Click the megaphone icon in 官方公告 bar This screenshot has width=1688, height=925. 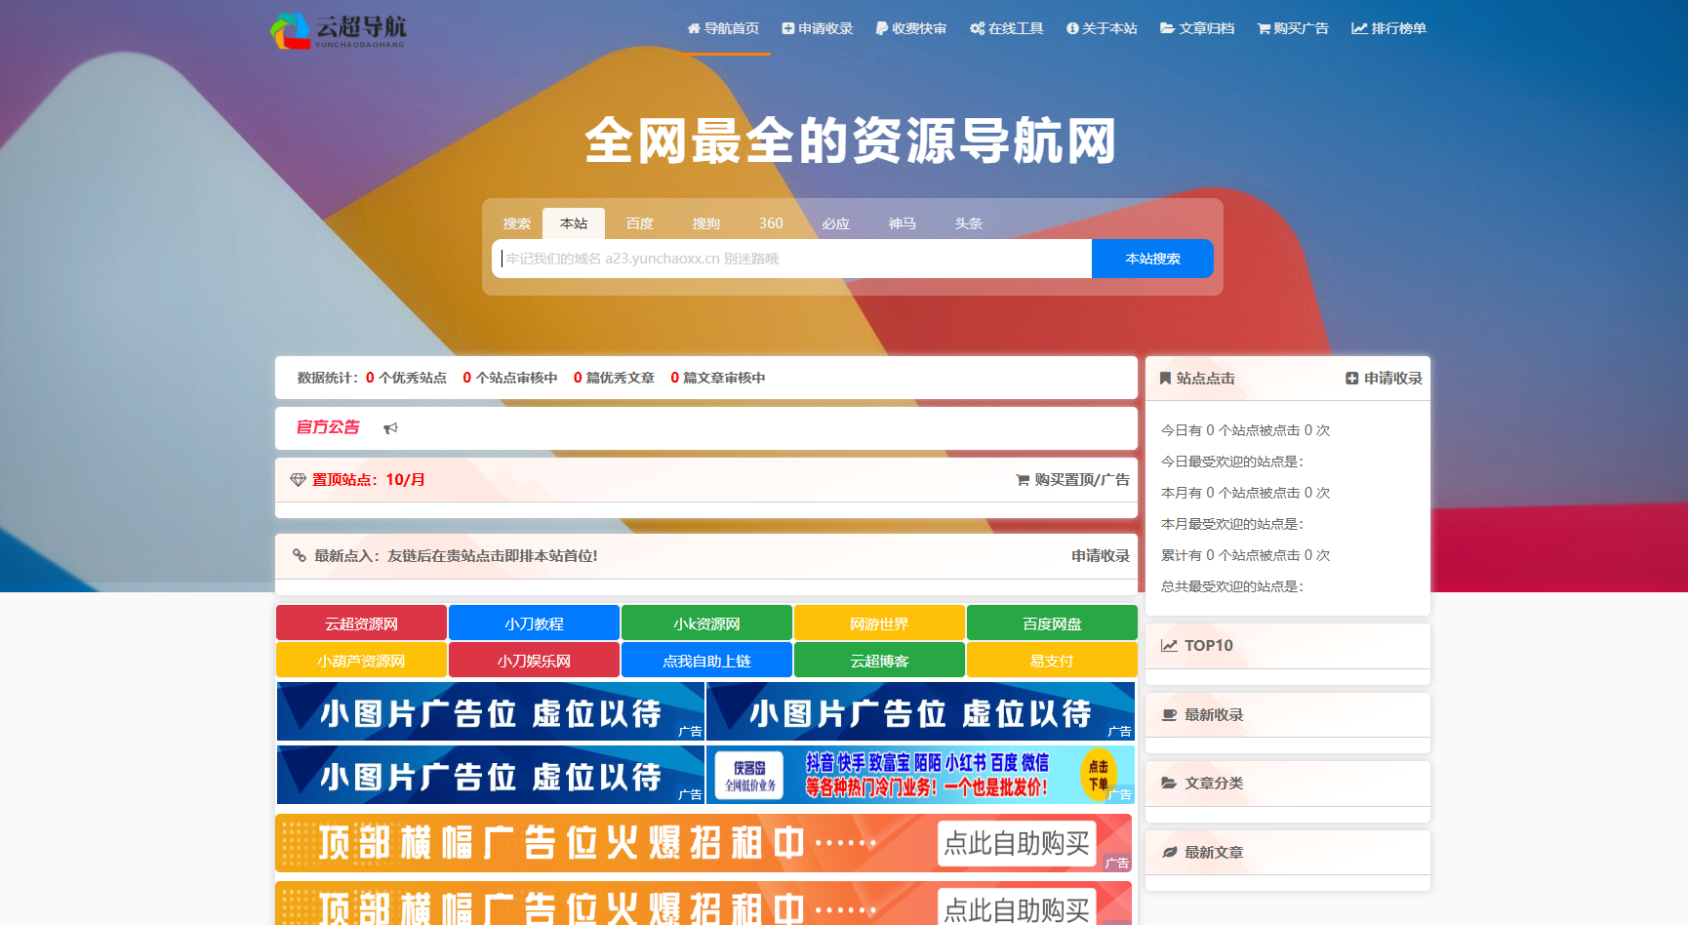pyautogui.click(x=391, y=428)
